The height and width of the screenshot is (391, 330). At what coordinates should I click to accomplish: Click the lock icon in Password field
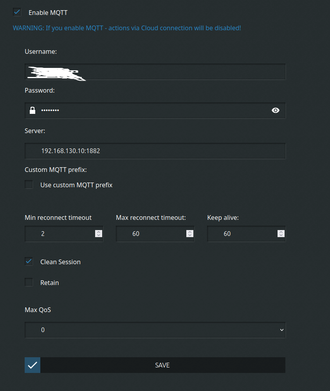pyautogui.click(x=33, y=110)
